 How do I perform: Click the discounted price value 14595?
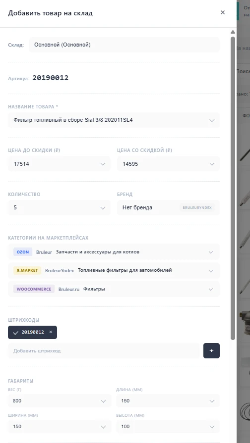pyautogui.click(x=130, y=164)
